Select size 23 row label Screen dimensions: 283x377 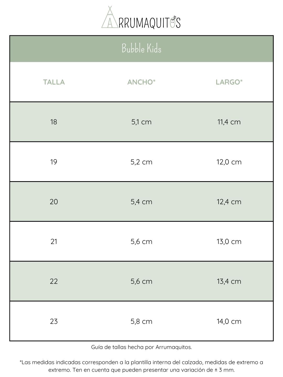click(54, 321)
